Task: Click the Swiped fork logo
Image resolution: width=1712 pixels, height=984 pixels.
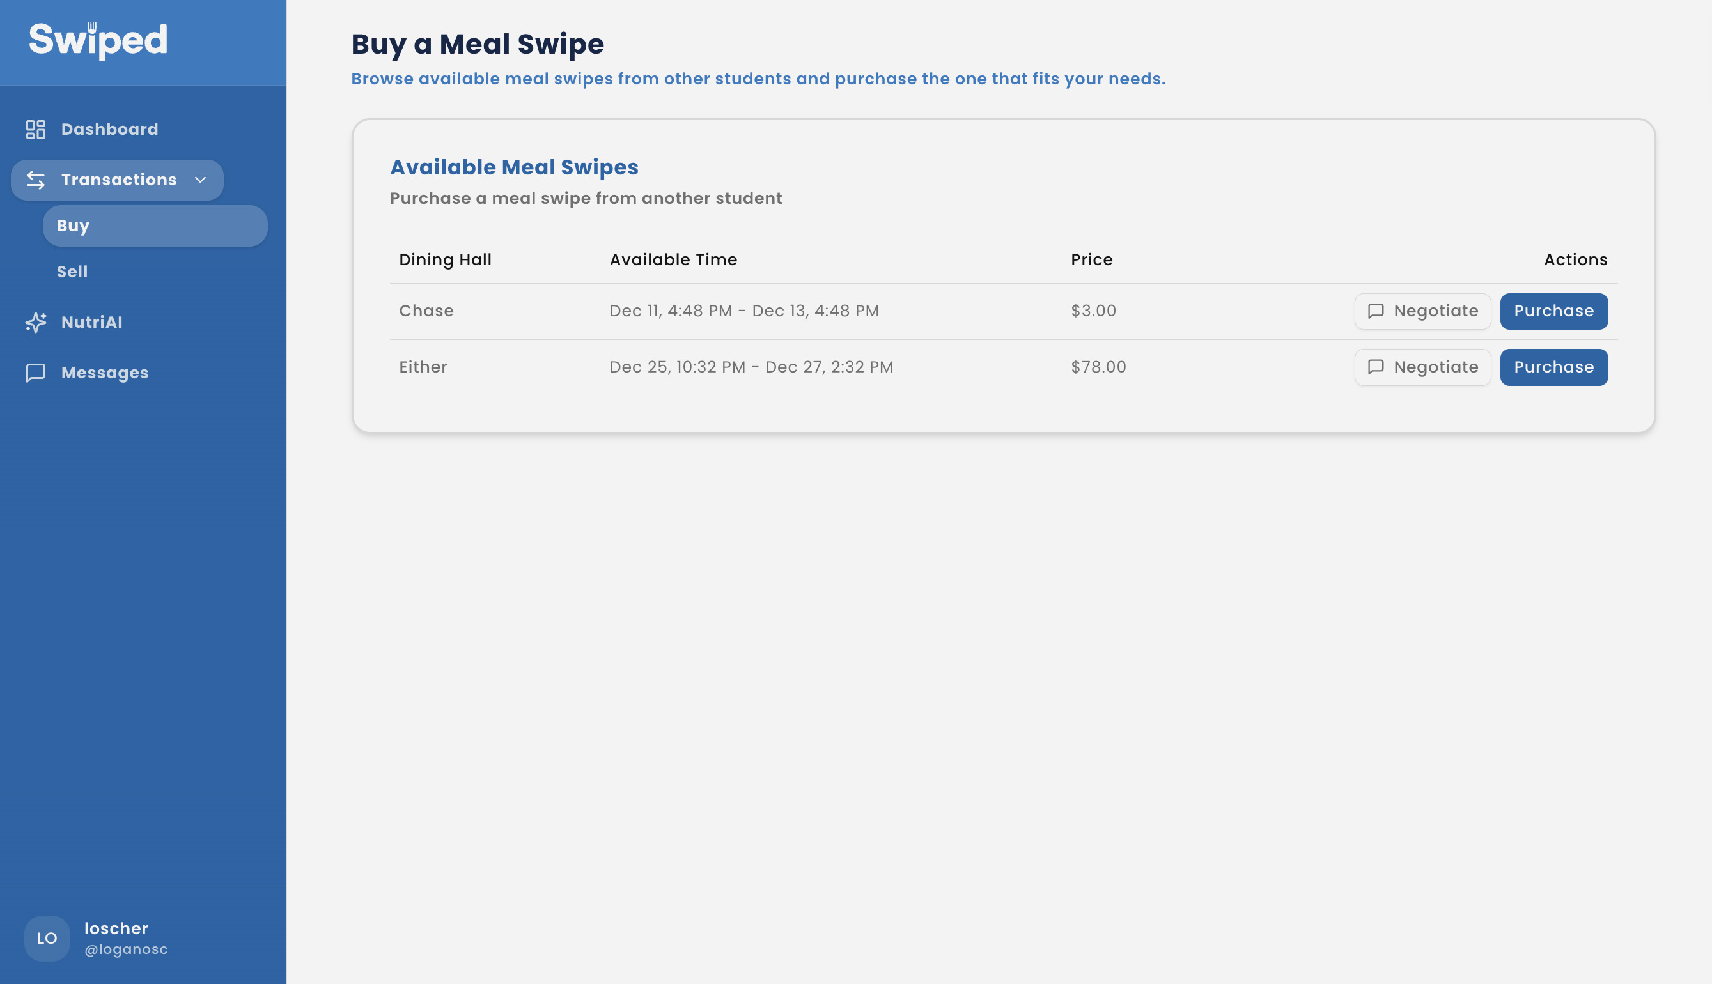Action: tap(98, 40)
